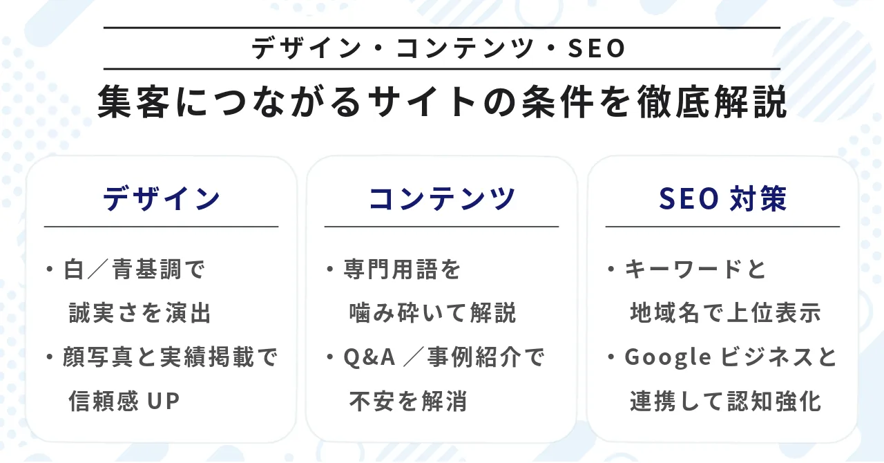Click the divider line under "デザイン" heading

pyautogui.click(x=162, y=227)
